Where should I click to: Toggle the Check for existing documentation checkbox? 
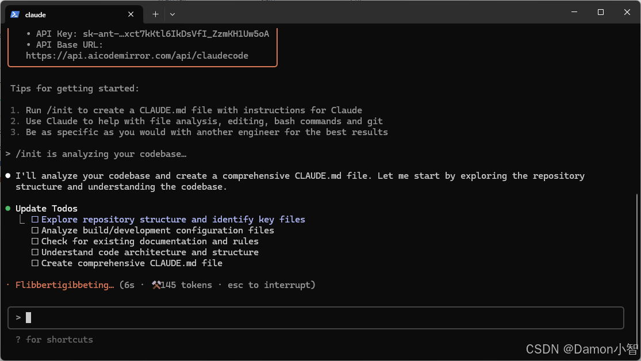[35, 241]
